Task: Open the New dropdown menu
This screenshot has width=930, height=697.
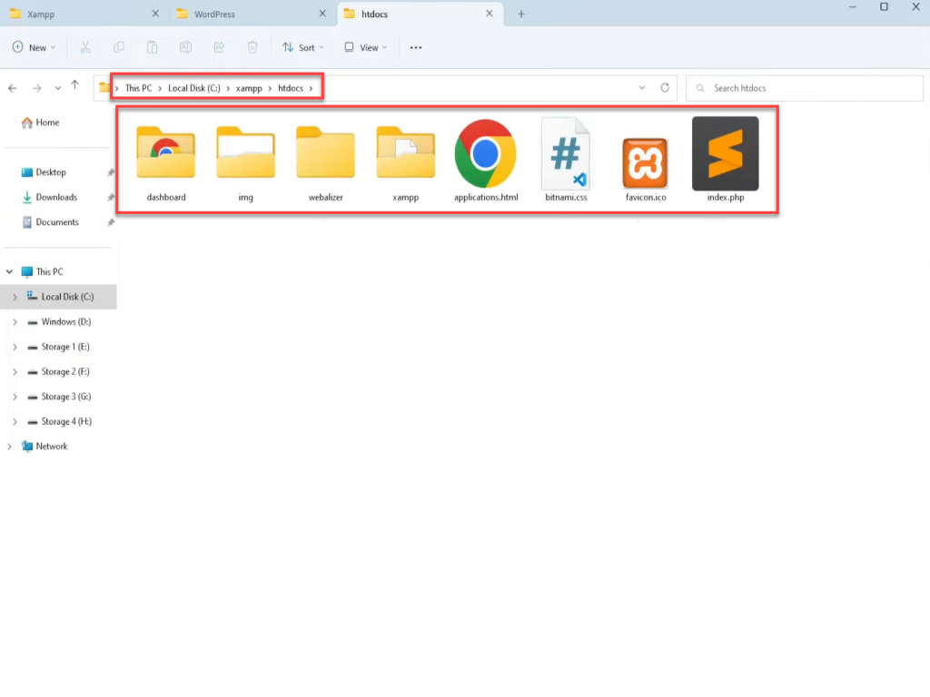Action: (35, 47)
